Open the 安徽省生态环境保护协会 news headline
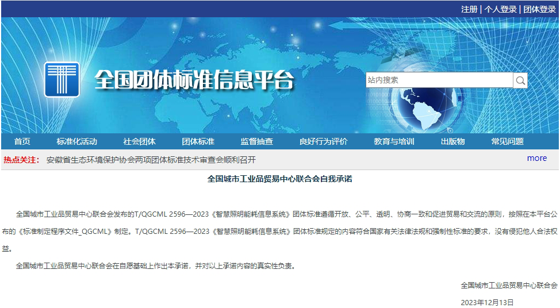This screenshot has height=308, width=560. [151, 160]
